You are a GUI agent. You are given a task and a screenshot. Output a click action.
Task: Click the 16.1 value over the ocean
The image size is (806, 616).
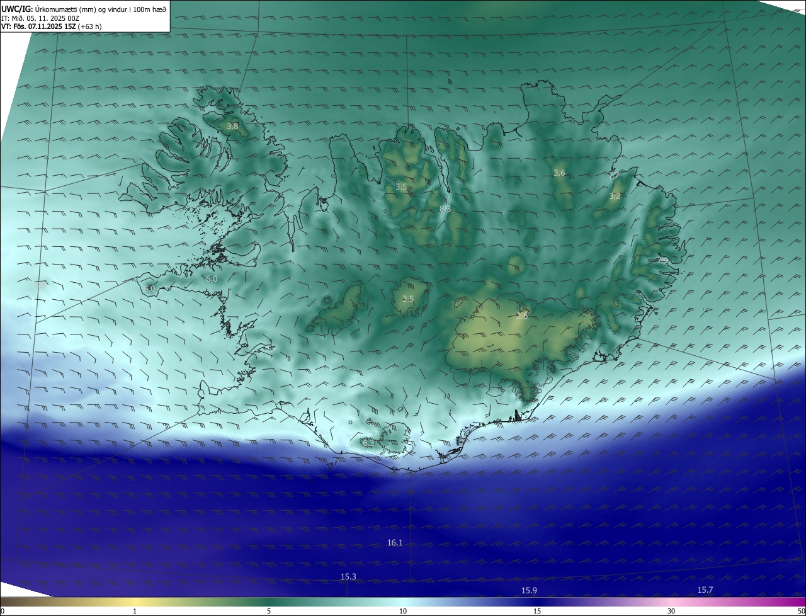tap(395, 542)
